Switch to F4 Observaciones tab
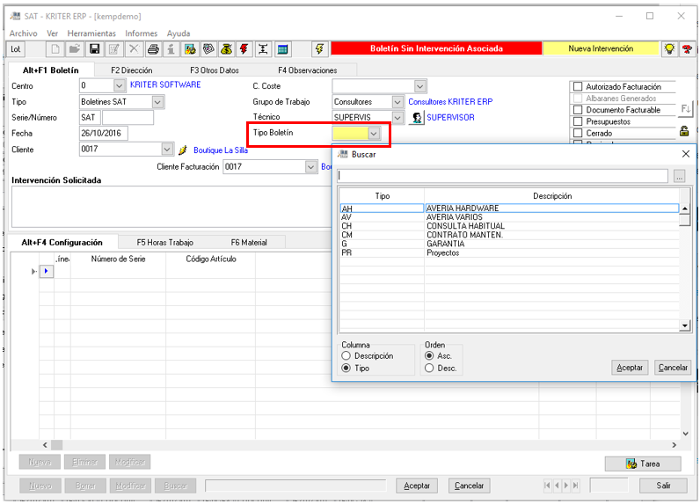The width and height of the screenshot is (700, 504). tap(308, 70)
